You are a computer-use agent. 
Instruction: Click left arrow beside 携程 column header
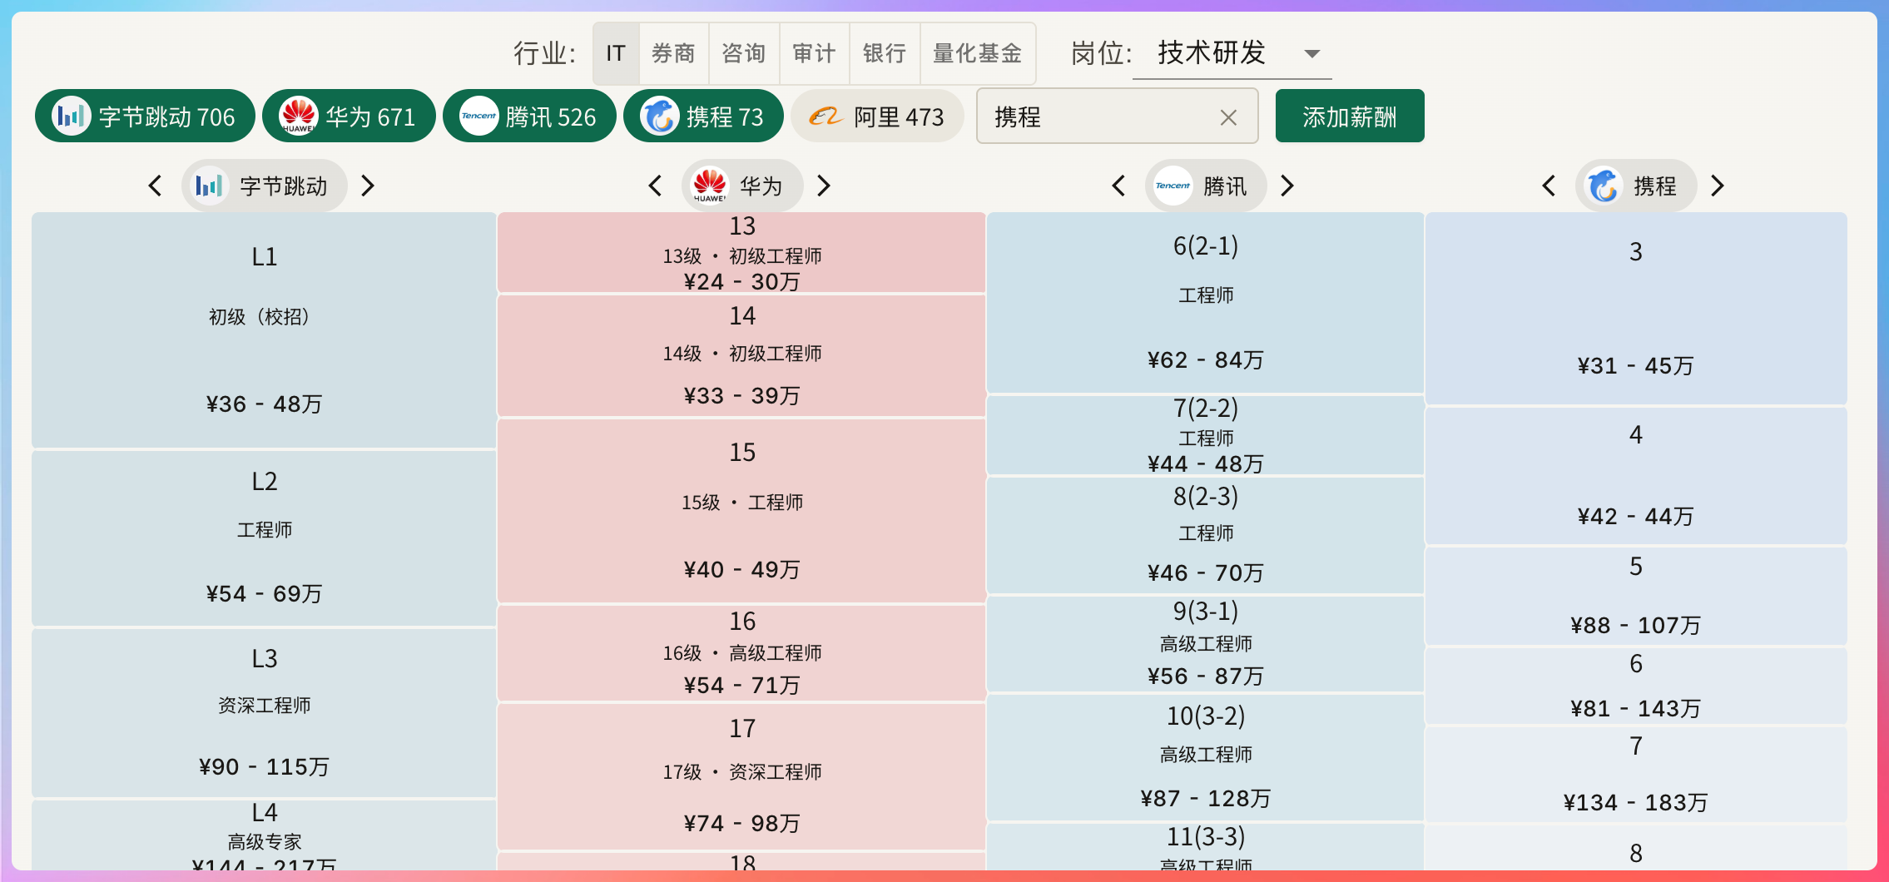point(1549,186)
